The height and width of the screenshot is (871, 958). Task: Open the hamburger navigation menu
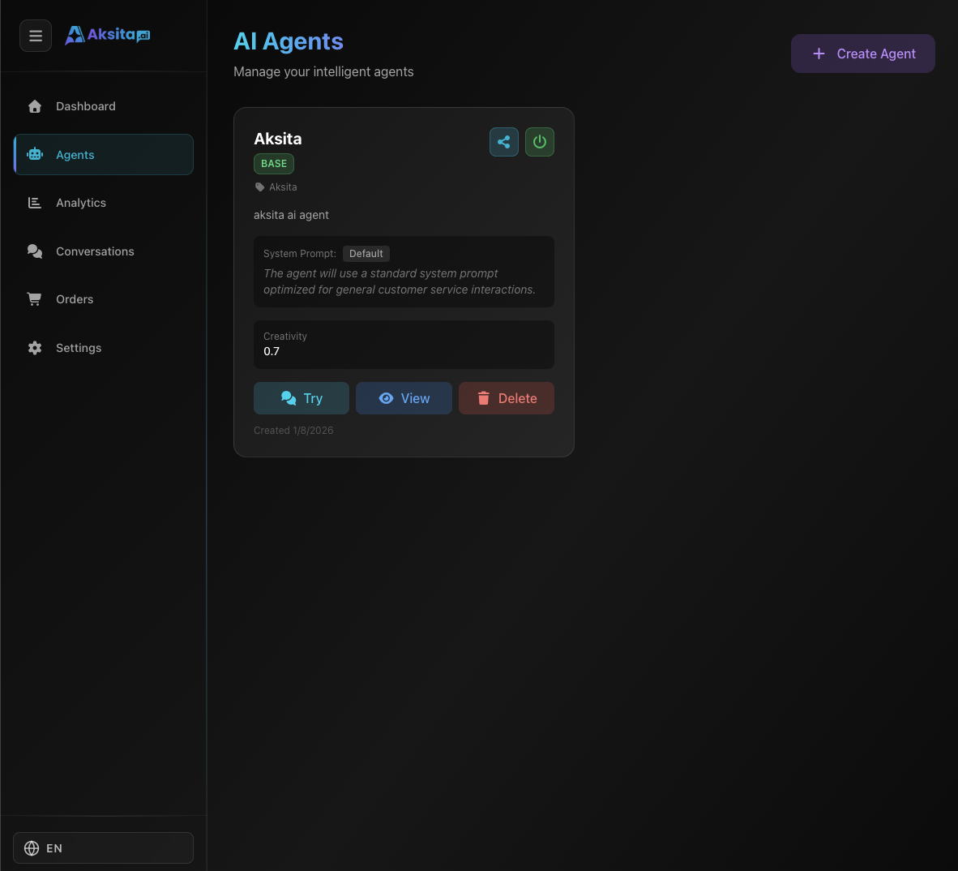(x=36, y=36)
